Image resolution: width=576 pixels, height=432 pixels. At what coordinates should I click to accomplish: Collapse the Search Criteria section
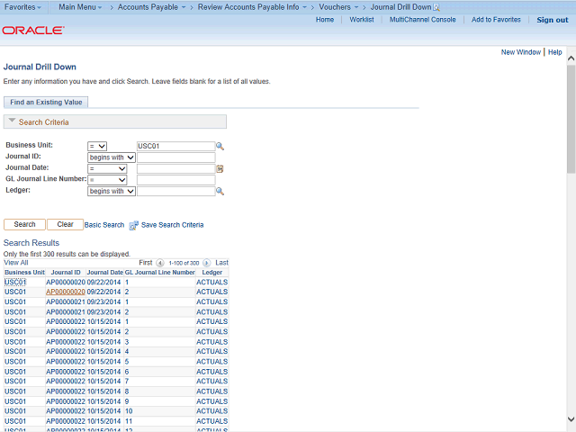point(12,121)
